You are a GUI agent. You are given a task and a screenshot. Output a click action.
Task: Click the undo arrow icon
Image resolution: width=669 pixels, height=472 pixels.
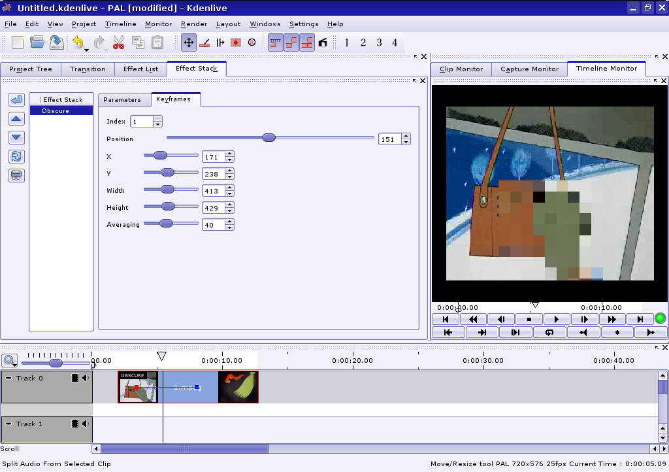(78, 42)
